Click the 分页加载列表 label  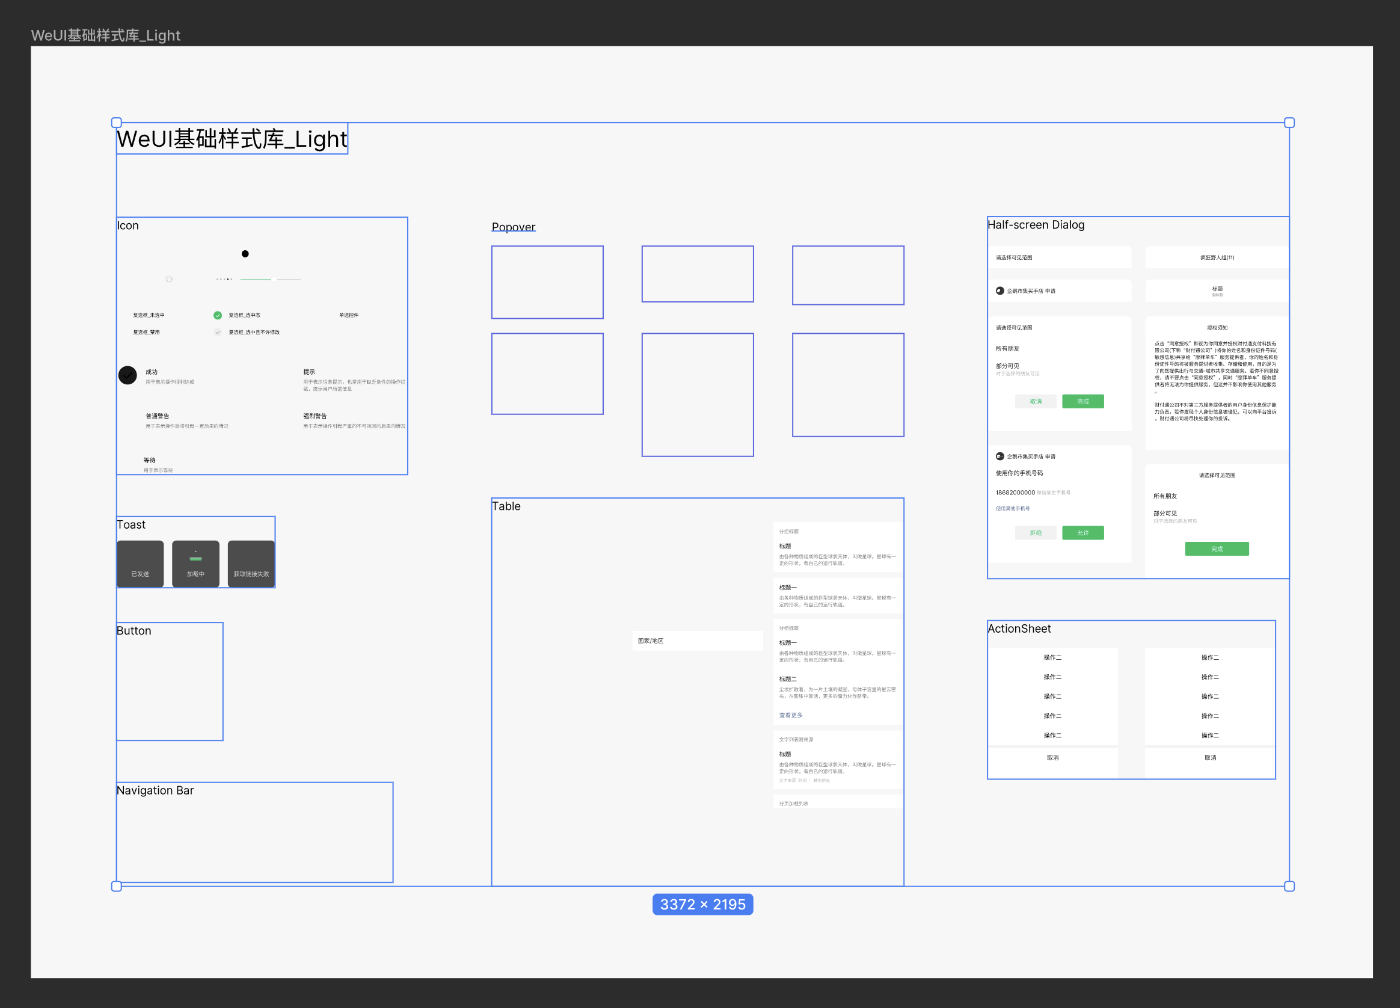click(x=793, y=803)
